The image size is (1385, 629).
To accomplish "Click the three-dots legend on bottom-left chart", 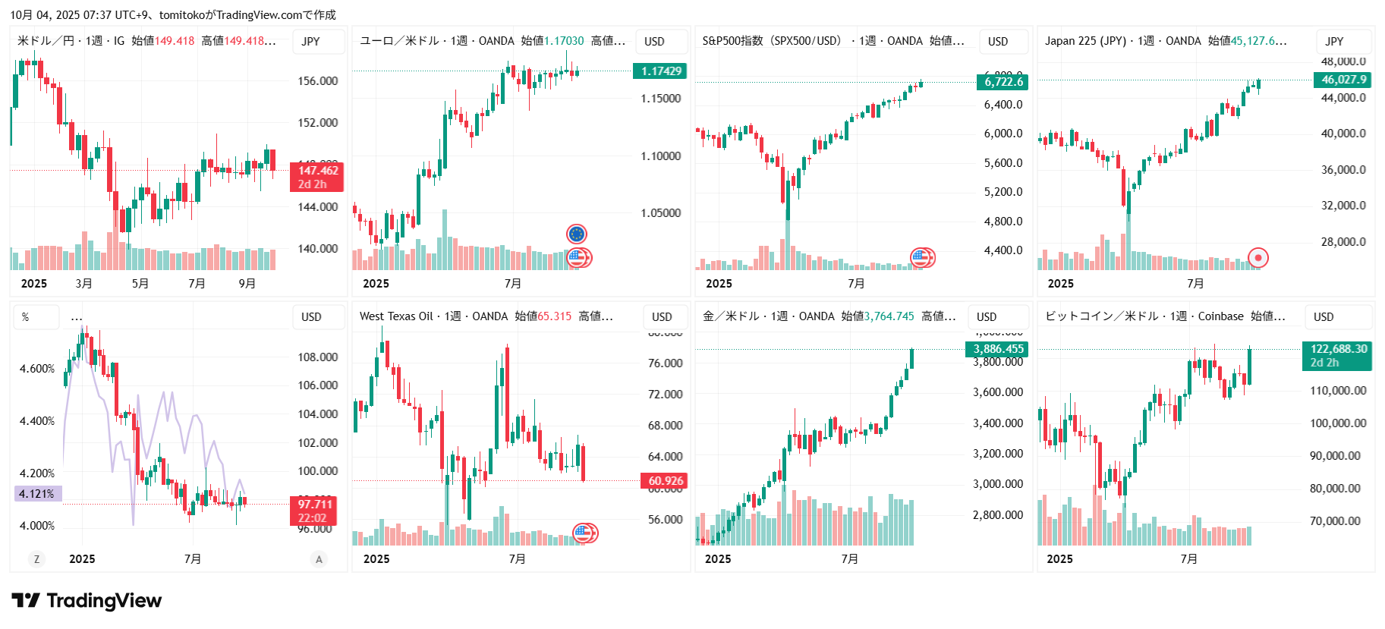I will (77, 317).
